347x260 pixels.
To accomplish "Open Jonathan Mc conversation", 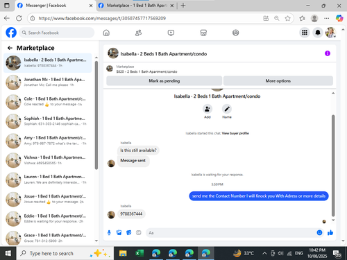I will (x=48, y=83).
